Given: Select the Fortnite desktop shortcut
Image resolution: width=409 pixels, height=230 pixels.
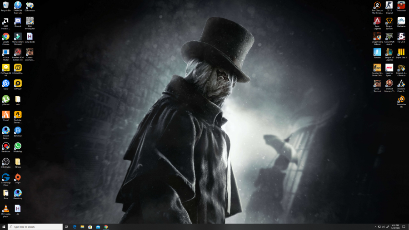Looking at the screenshot, I should click(x=377, y=52).
